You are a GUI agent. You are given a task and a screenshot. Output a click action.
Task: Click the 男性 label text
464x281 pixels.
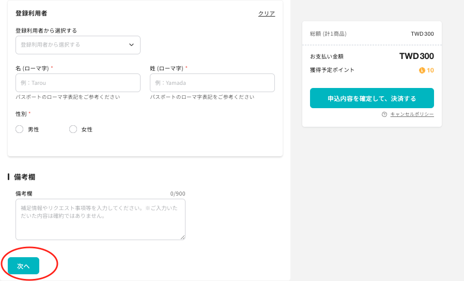tap(33, 129)
